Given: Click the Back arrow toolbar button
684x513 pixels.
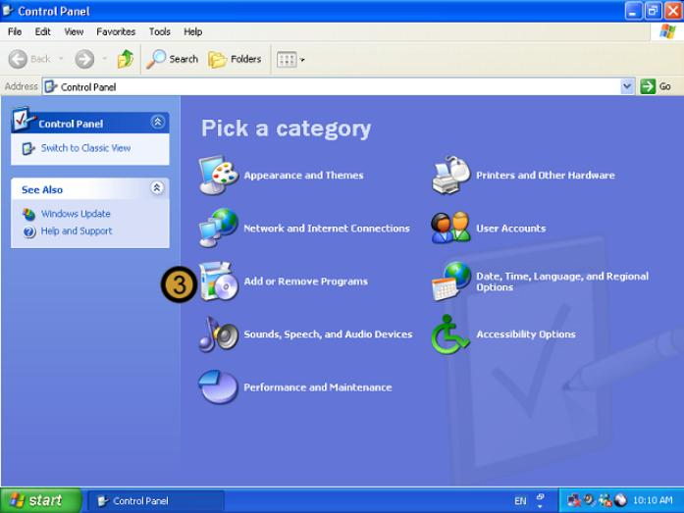Looking at the screenshot, I should click(x=29, y=59).
